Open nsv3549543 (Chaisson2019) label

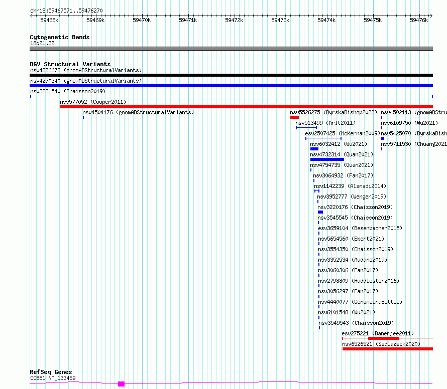tap(357, 323)
